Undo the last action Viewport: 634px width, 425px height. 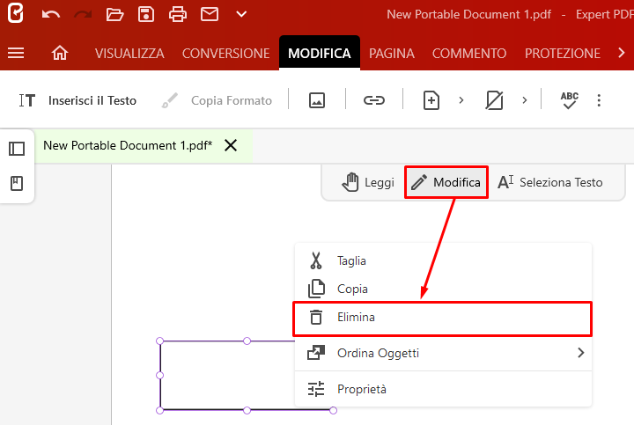click(x=51, y=15)
